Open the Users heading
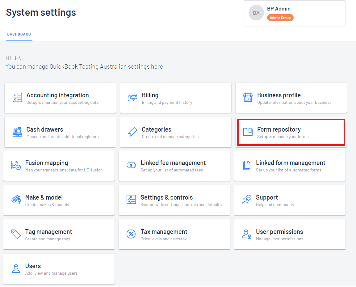The image size is (356, 287). 33,266
